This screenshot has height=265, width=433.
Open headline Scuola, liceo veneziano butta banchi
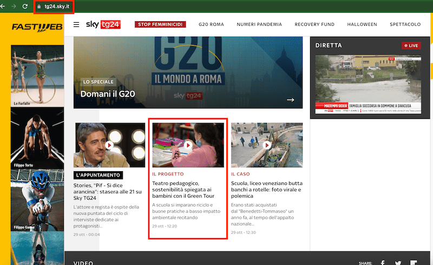tap(265, 190)
